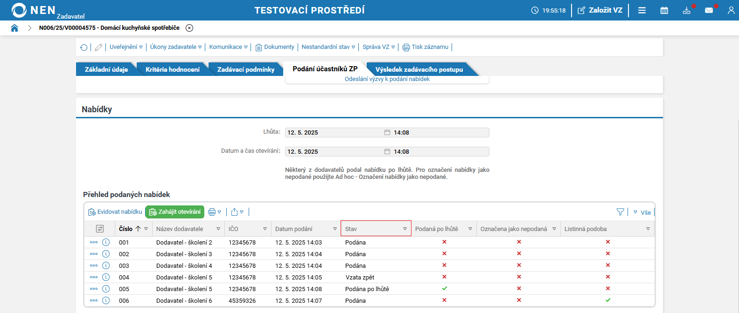The width and height of the screenshot is (739, 313).
Task: Open row actions dots for 004
Action: pyautogui.click(x=94, y=277)
